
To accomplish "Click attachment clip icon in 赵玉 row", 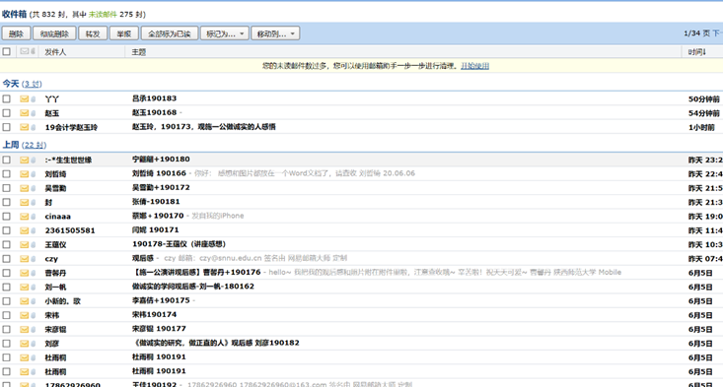I will pos(34,113).
